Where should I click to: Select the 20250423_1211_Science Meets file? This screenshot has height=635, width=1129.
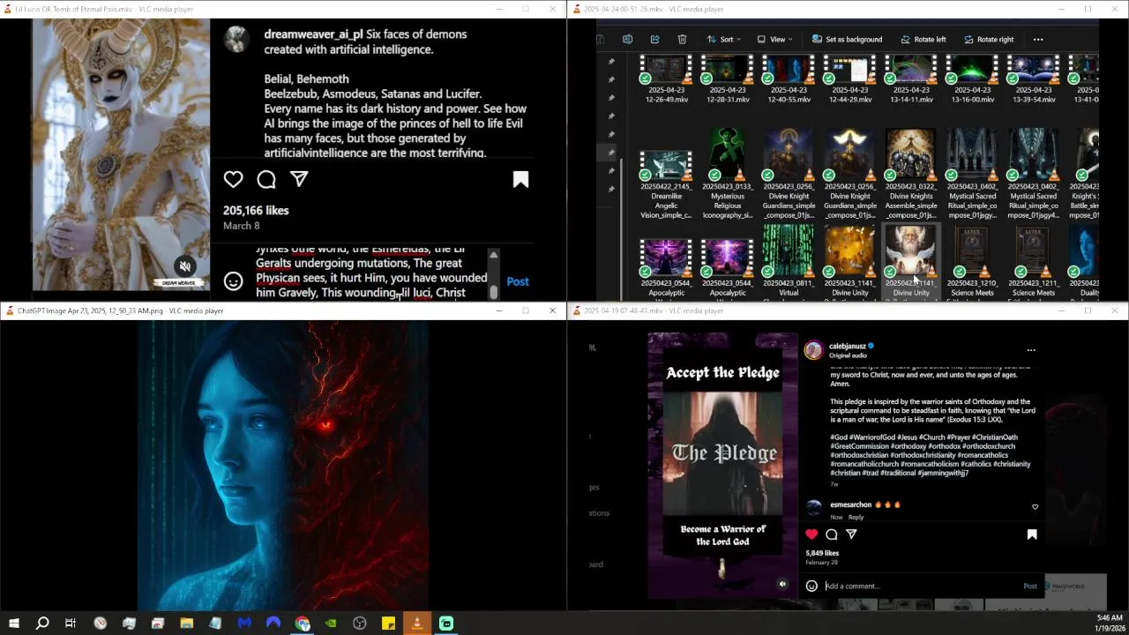coord(1034,261)
